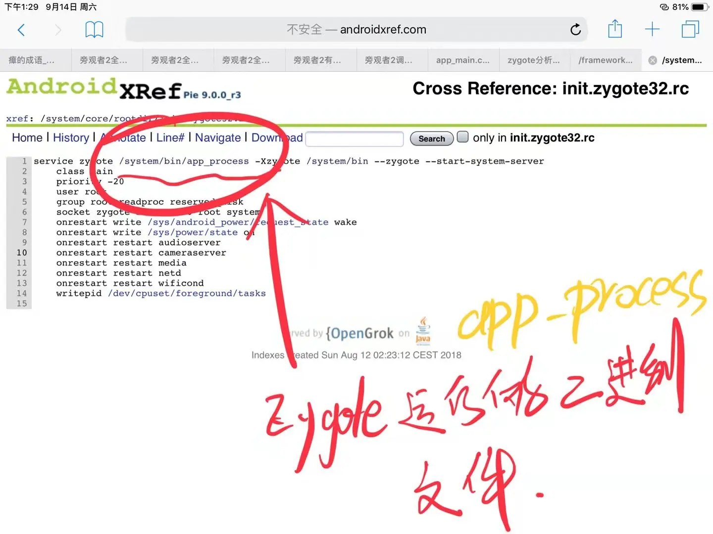Select the page title 'Cross Reference: init.zygote32.rc'

click(551, 89)
